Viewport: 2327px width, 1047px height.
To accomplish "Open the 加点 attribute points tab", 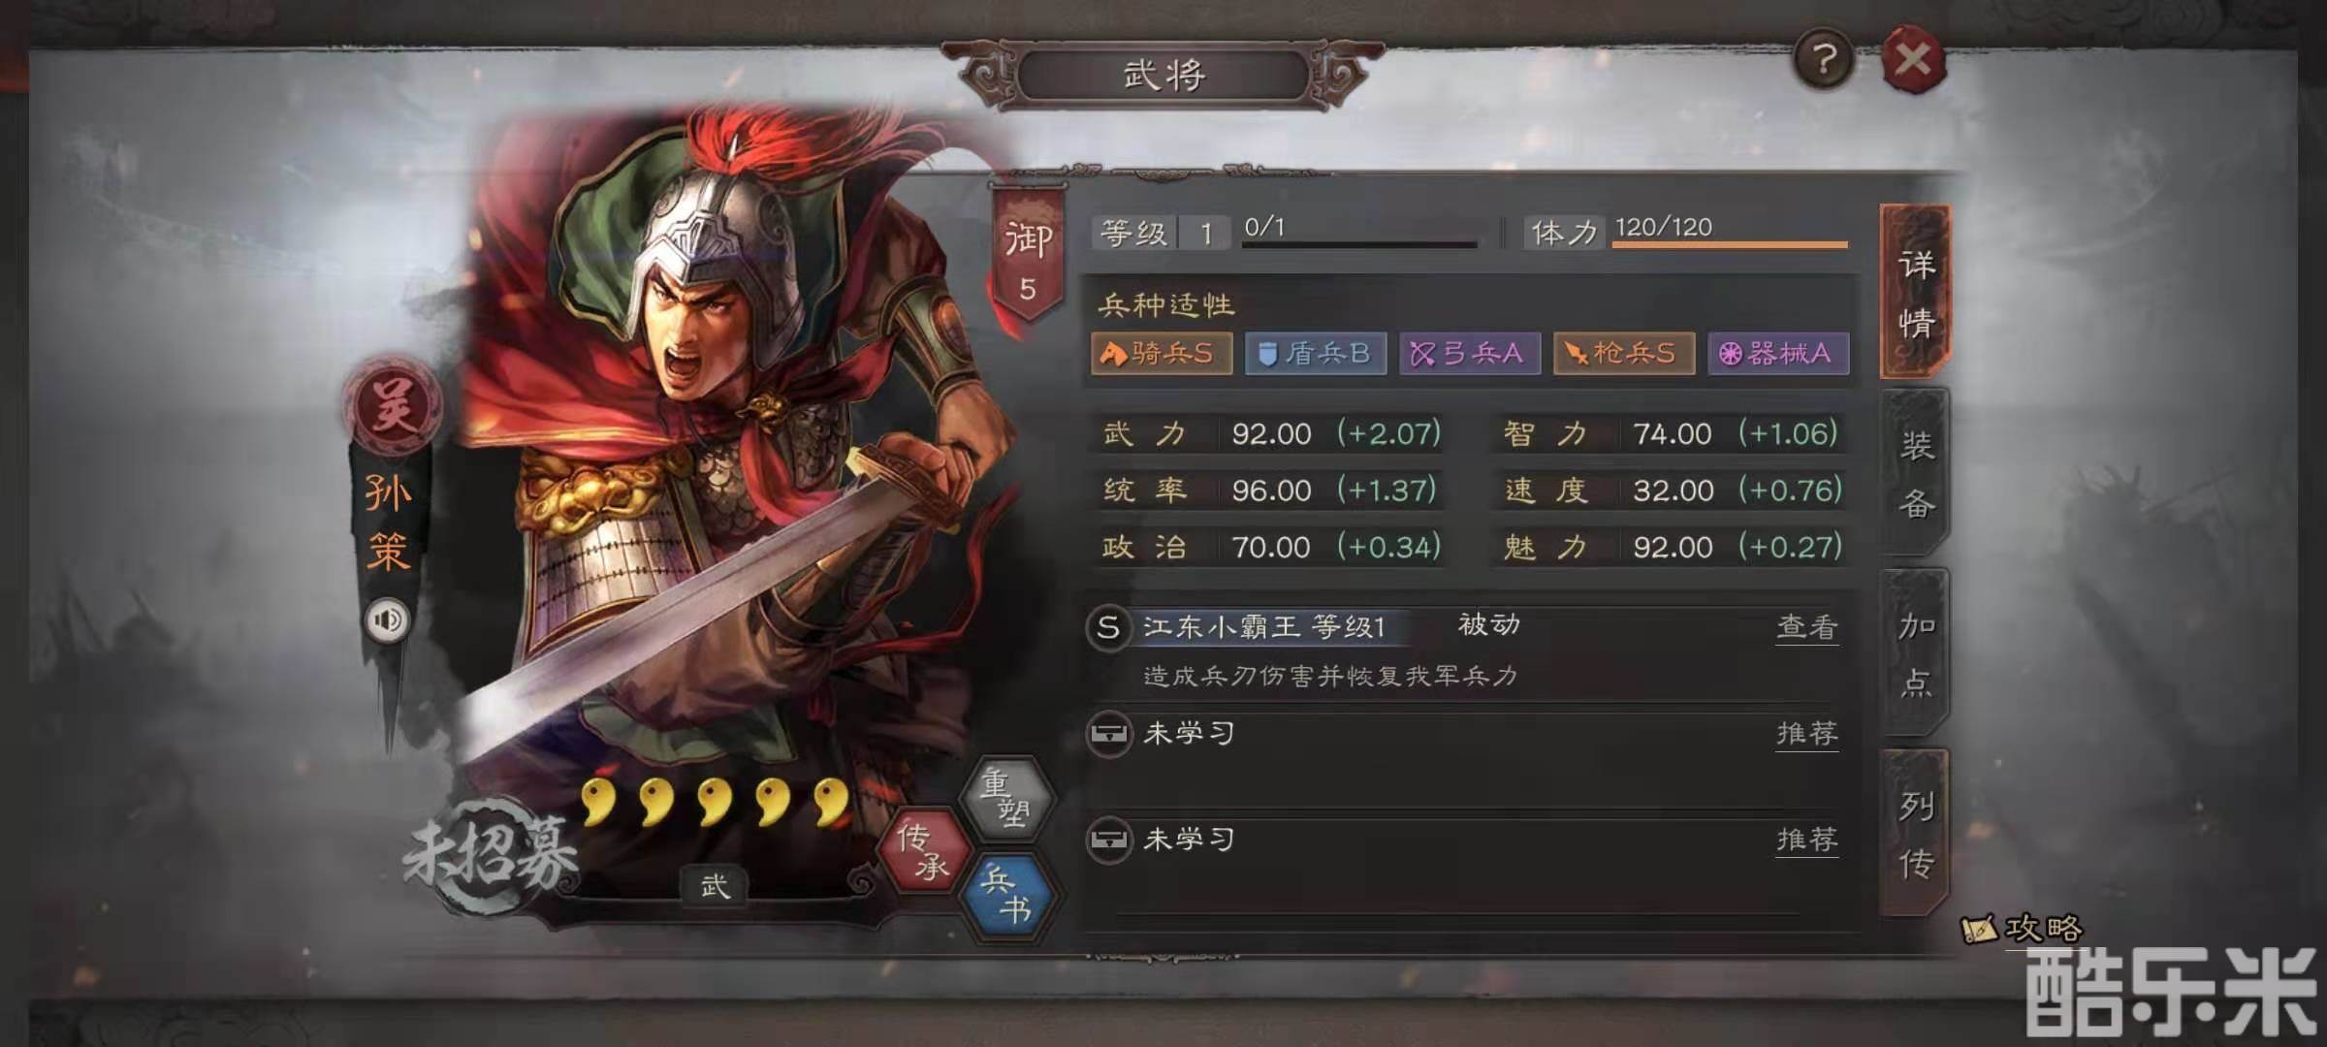I will coord(1915,653).
